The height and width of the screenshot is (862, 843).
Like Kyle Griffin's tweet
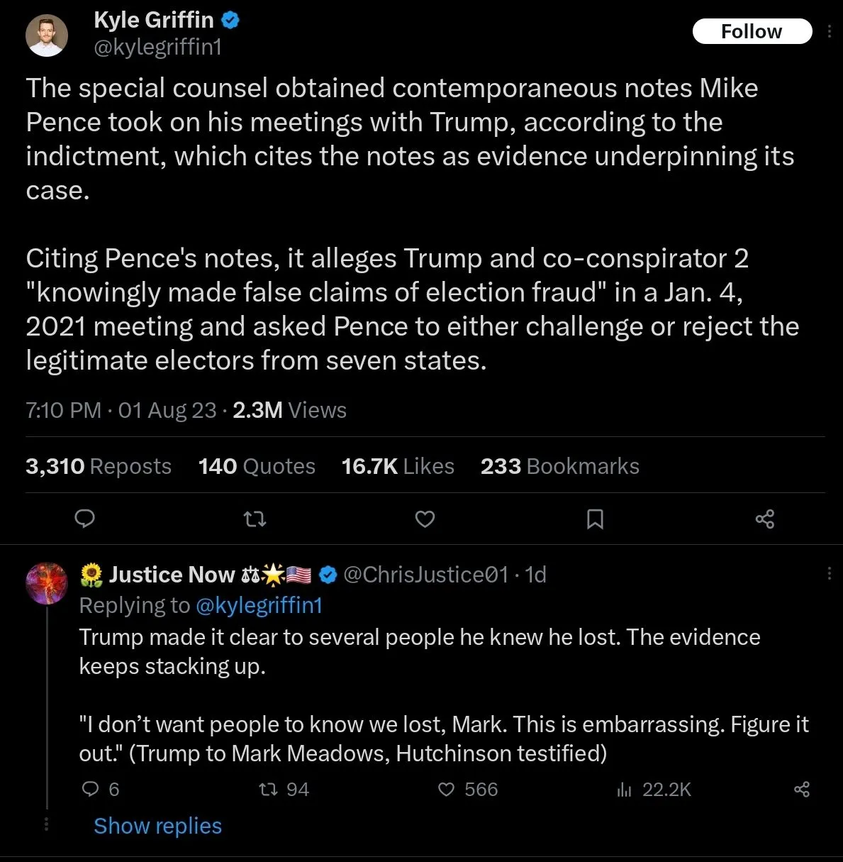pyautogui.click(x=425, y=519)
